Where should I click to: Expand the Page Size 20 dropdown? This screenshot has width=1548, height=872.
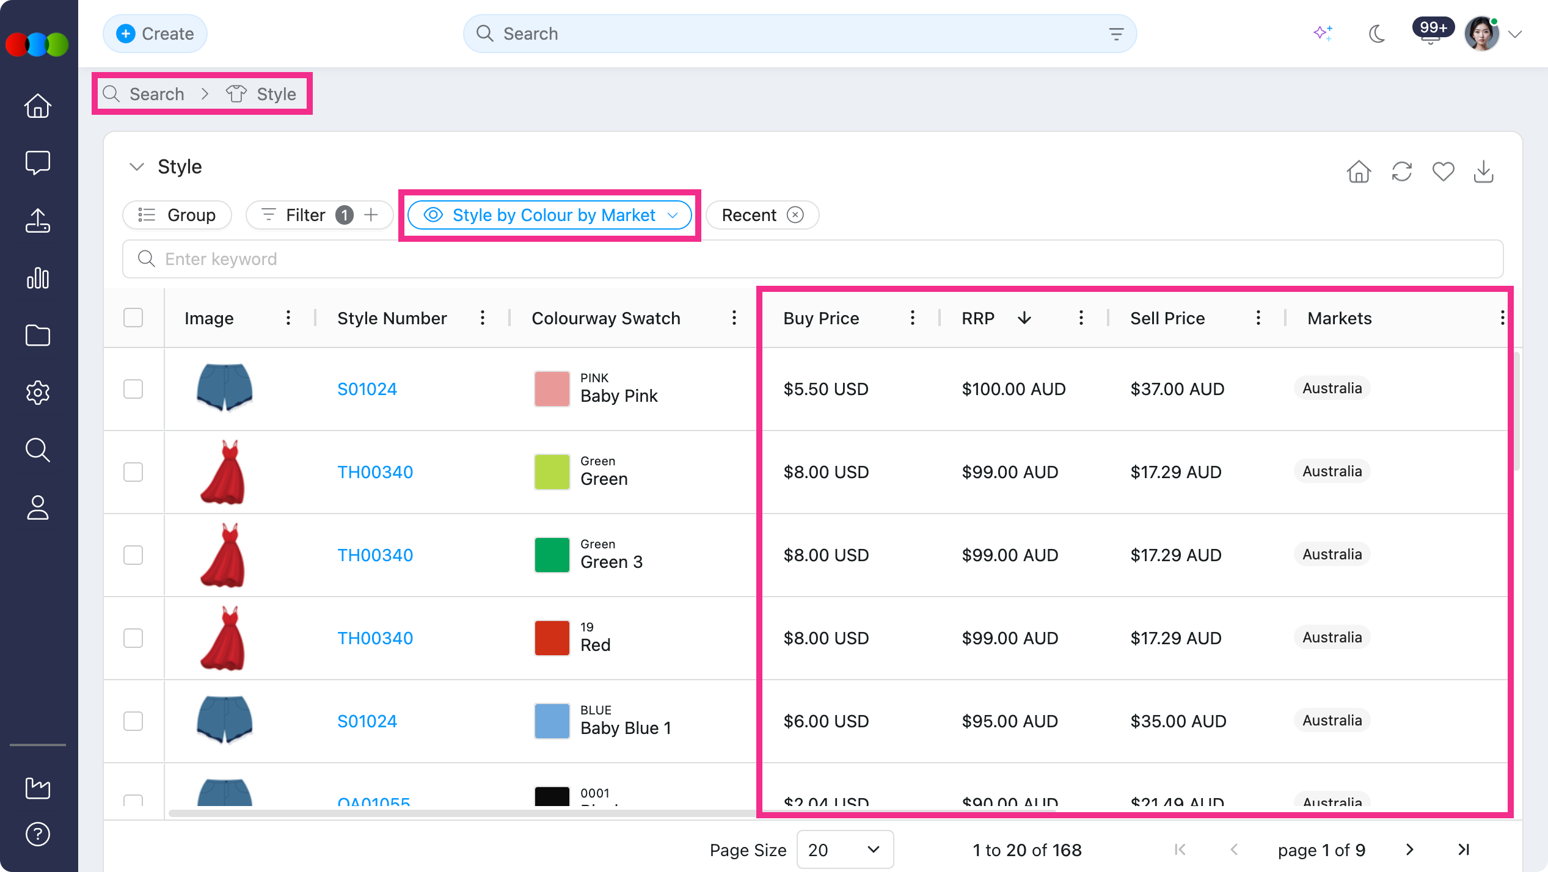[845, 849]
